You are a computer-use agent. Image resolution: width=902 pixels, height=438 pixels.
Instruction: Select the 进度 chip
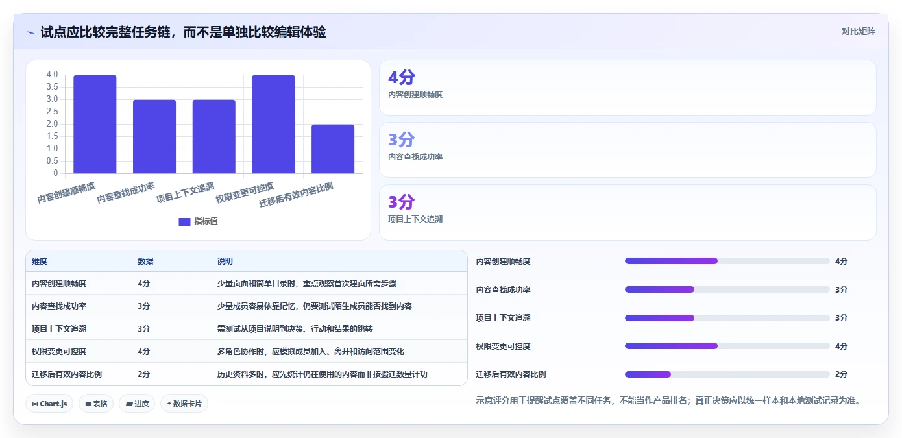pos(137,404)
